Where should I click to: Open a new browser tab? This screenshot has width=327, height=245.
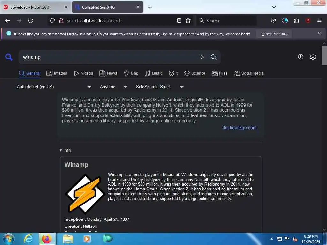(150, 7)
